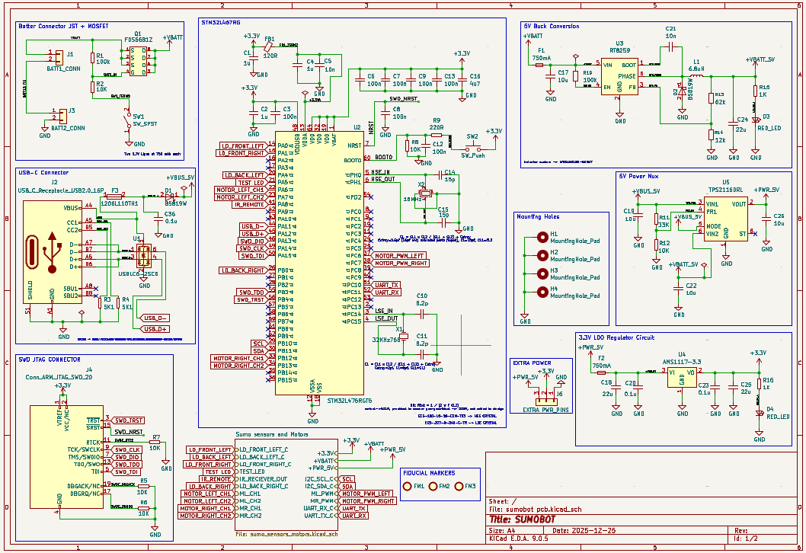Image resolution: width=806 pixels, height=553 pixels.
Task: Select the IR_REMOTE label at pin PA8
Action: [x=249, y=205]
